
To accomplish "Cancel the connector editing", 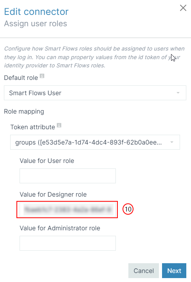I will pos(144,271).
